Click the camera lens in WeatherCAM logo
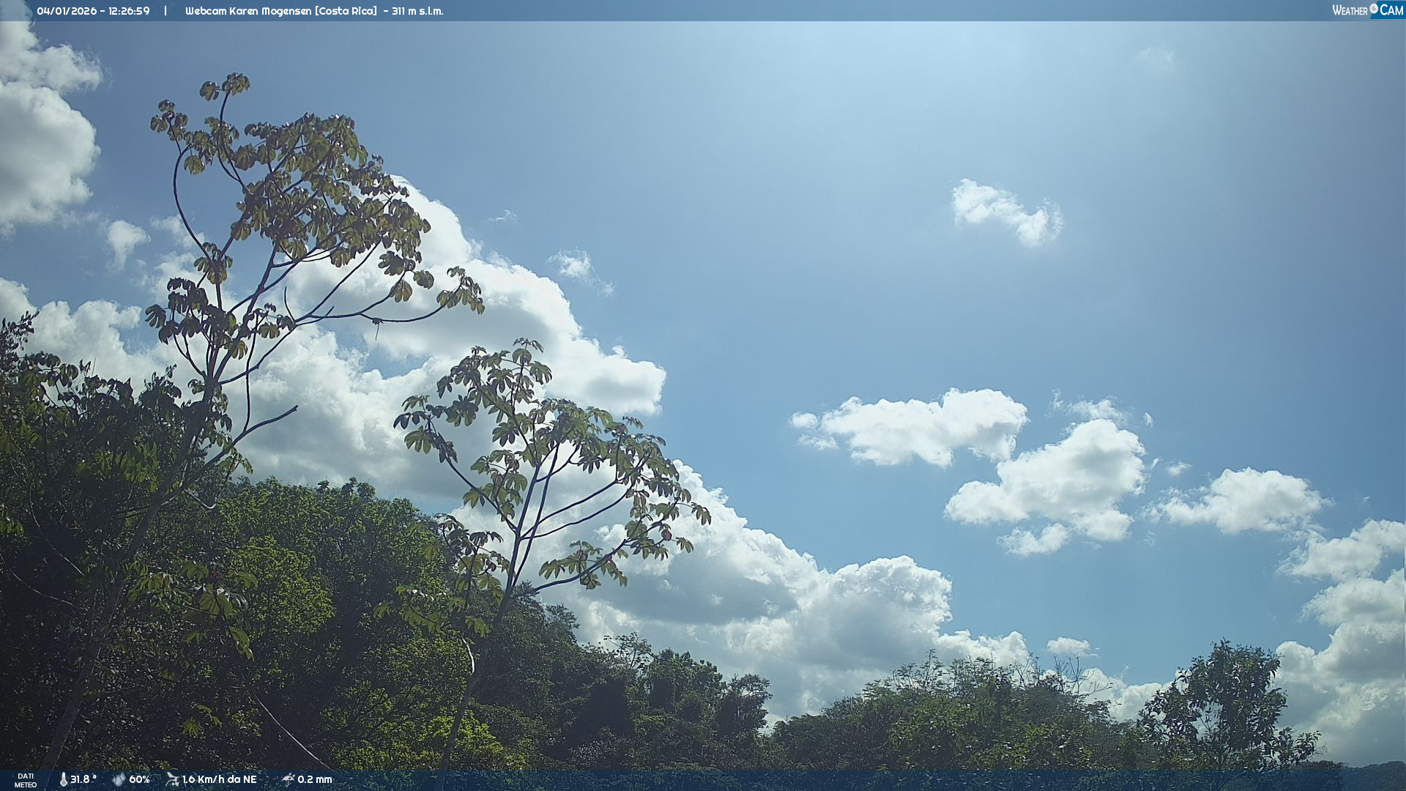 point(1374,9)
